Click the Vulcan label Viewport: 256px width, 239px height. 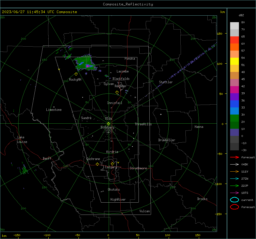(x=144, y=211)
